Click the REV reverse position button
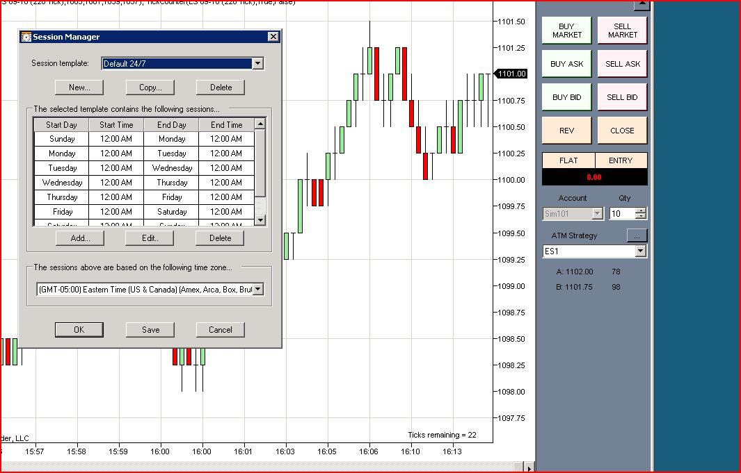The image size is (741, 473). pyautogui.click(x=566, y=131)
